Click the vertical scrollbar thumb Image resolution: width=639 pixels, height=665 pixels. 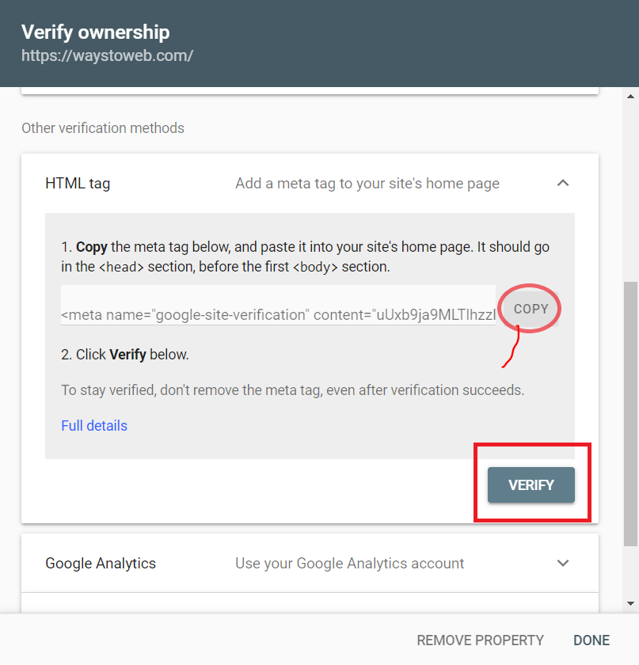(630, 413)
